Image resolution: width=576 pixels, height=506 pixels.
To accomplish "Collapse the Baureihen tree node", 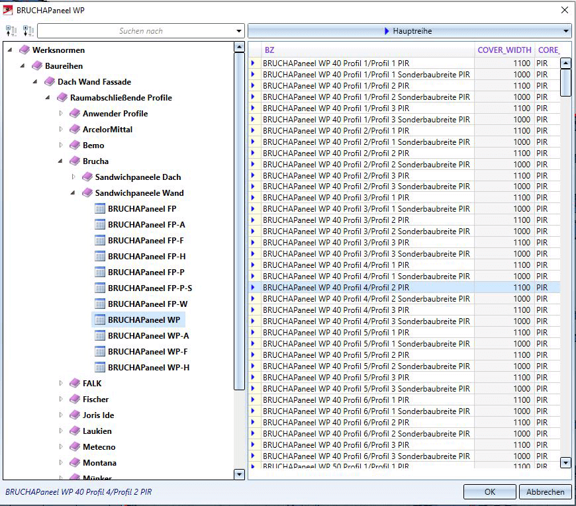I will point(23,65).
